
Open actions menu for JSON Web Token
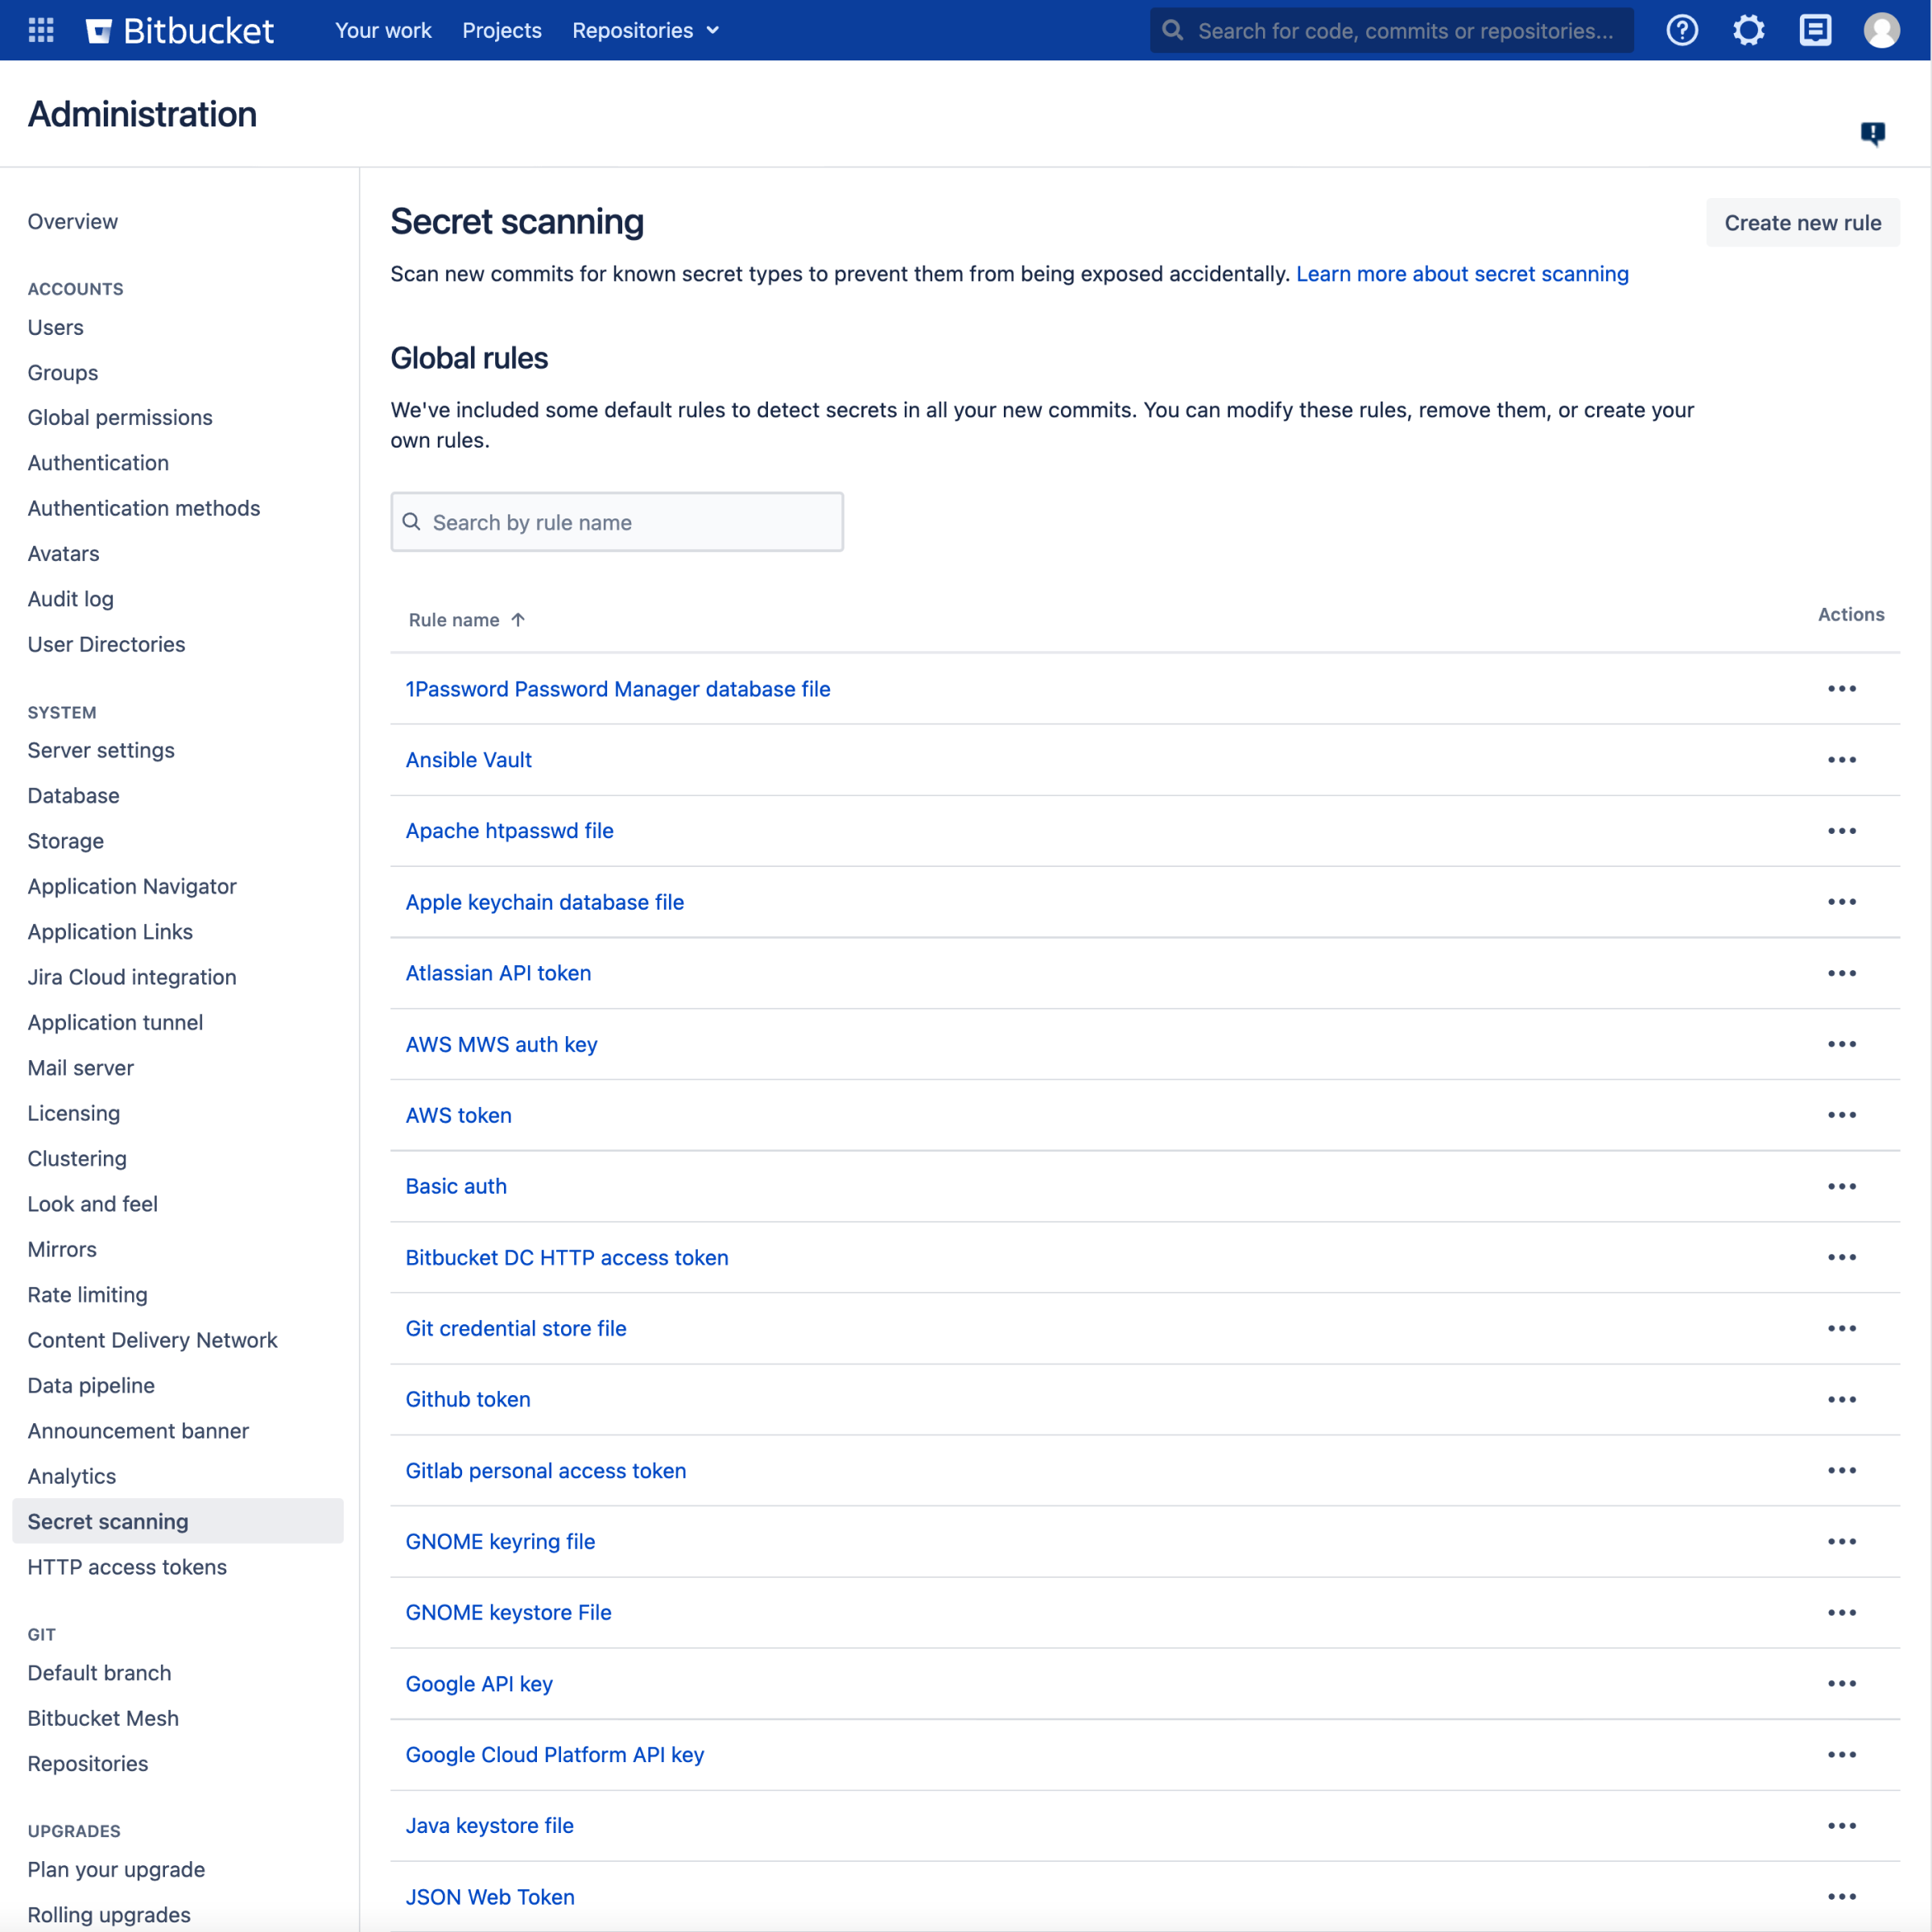point(1842,1897)
